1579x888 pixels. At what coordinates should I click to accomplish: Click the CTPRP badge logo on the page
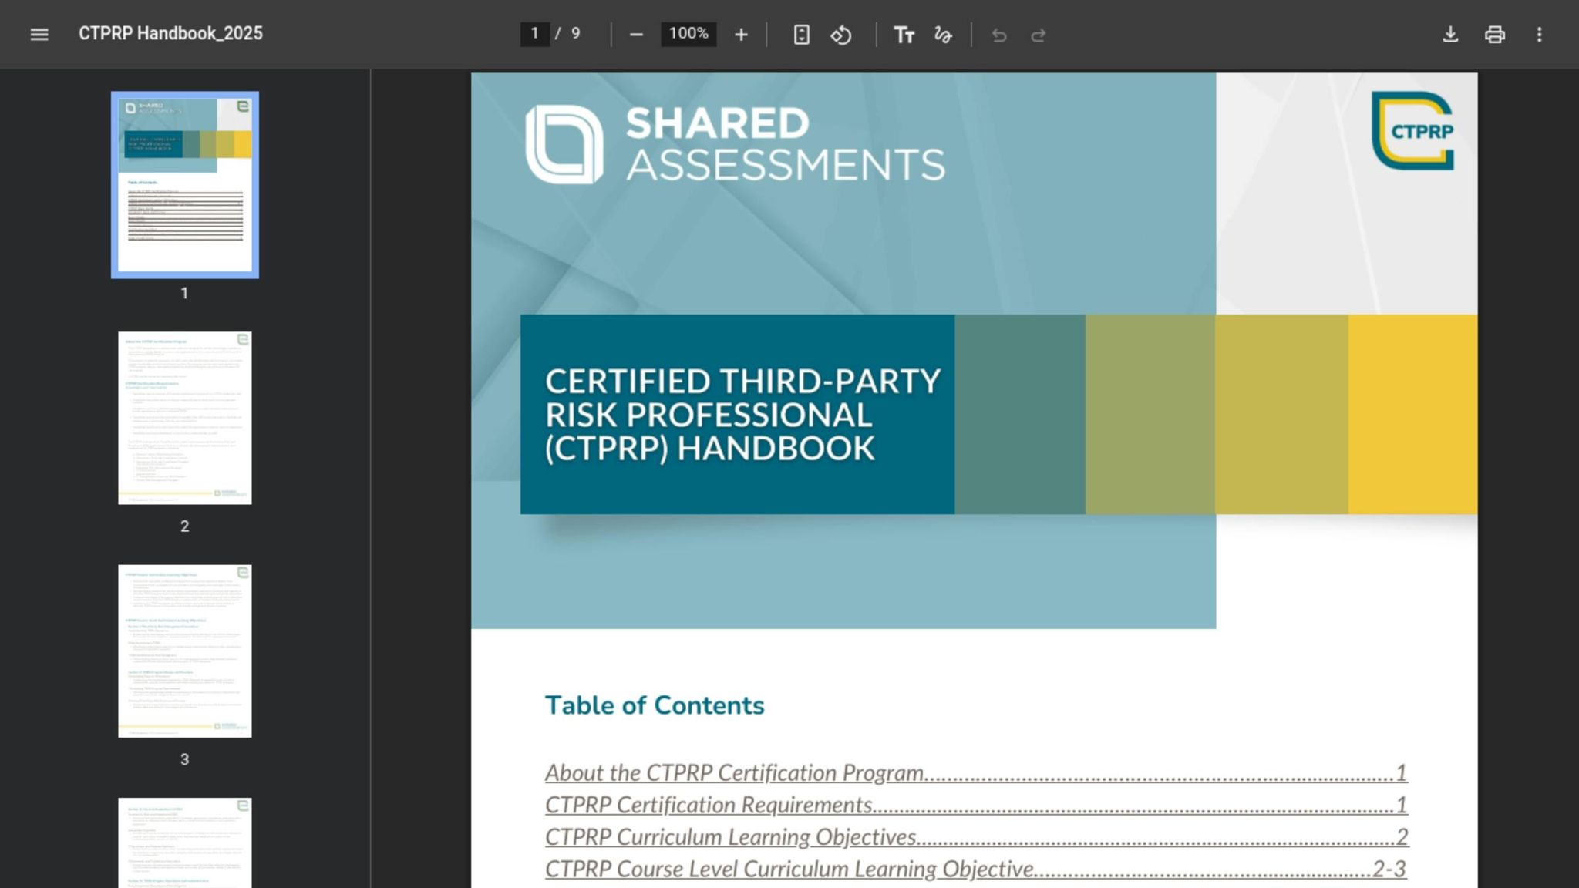pyautogui.click(x=1412, y=130)
